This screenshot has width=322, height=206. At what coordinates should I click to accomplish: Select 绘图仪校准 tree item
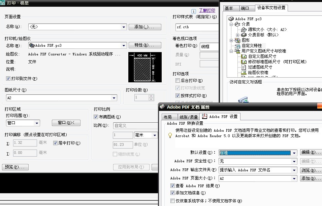258,72
